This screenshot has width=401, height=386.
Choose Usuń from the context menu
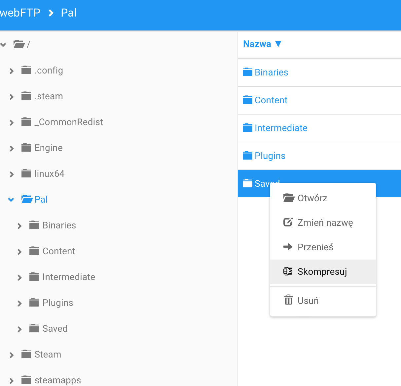(x=308, y=301)
